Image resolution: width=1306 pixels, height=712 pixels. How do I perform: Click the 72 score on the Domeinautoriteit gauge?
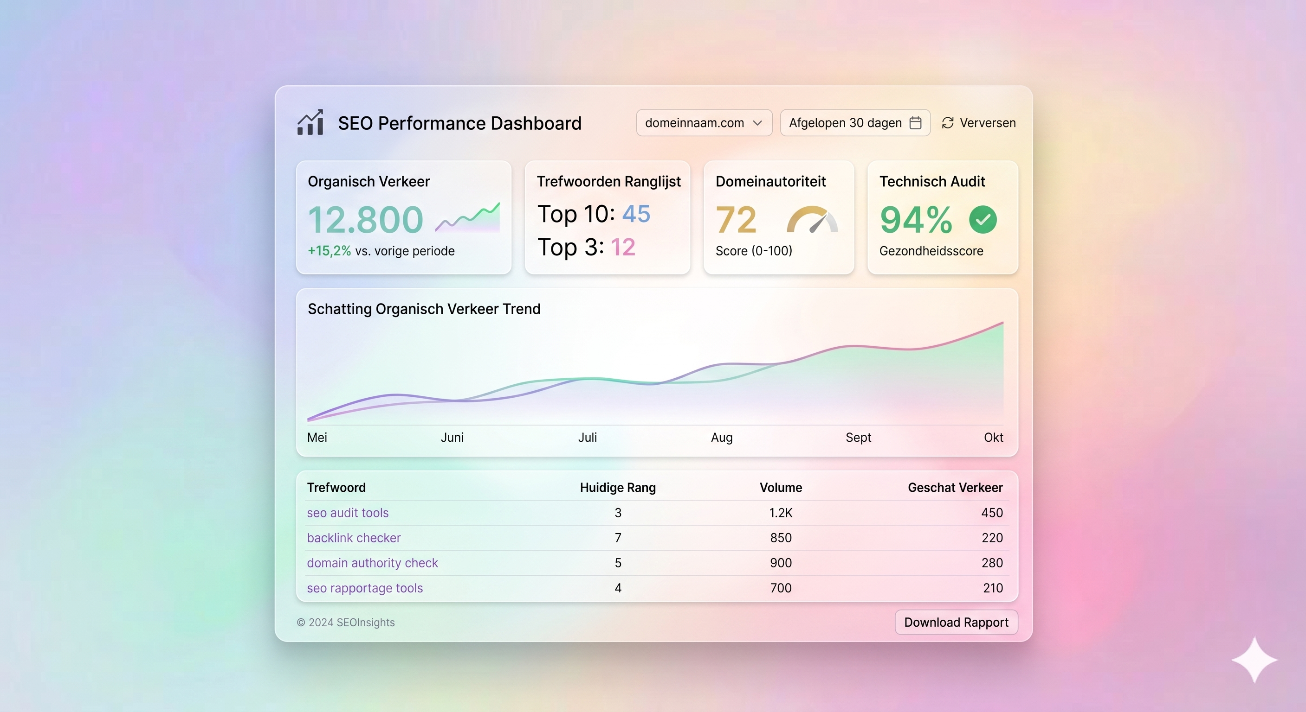tap(737, 220)
